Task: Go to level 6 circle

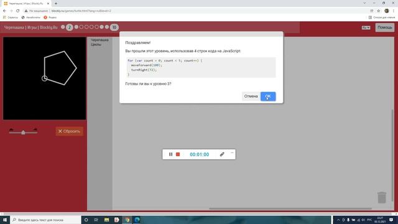Action: coord(91,27)
